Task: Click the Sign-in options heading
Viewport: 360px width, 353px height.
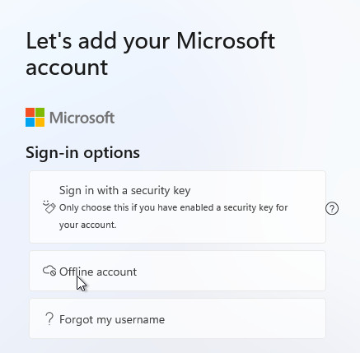Action: [82, 152]
